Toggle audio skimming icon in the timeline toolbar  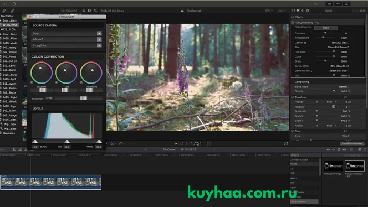click(x=333, y=149)
